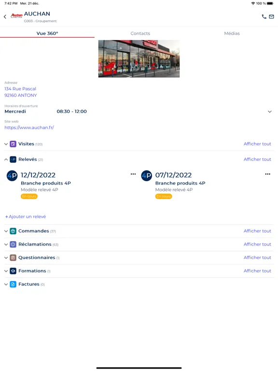Tap the Wi-Fi icon in status bar

(x=253, y=3)
